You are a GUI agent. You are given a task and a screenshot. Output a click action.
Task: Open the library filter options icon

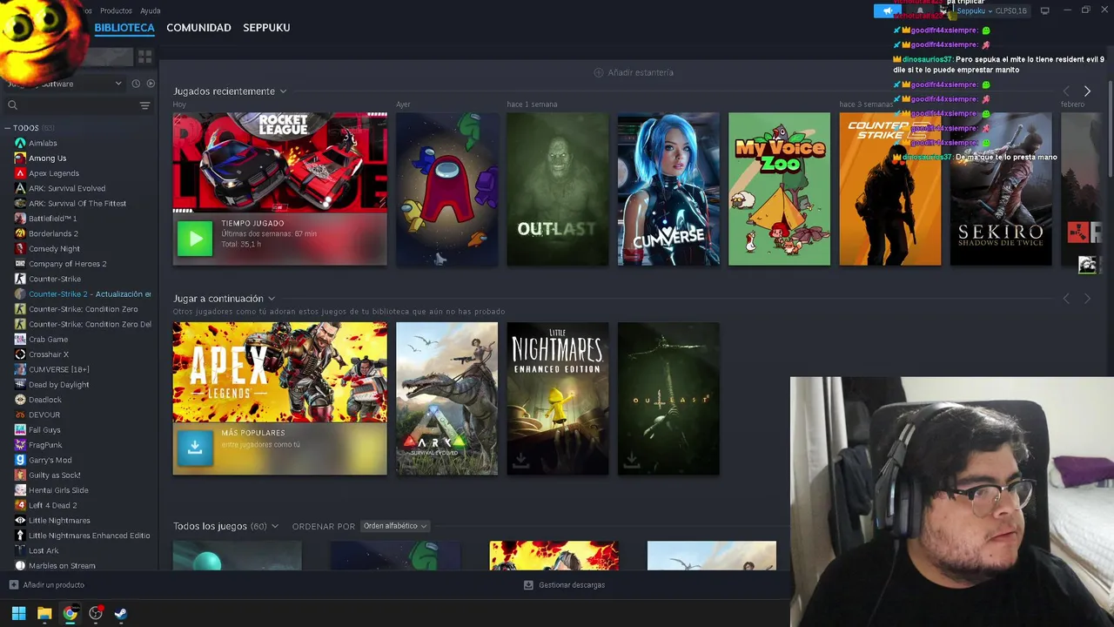click(144, 105)
